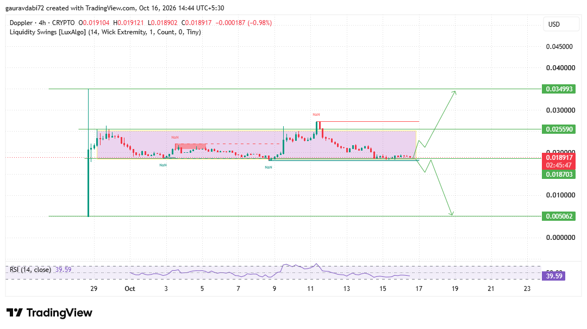Click the 0.018703 green price label

(559, 174)
